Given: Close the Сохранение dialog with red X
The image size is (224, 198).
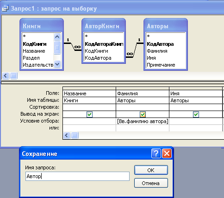Looking at the screenshot, I should (167, 154).
